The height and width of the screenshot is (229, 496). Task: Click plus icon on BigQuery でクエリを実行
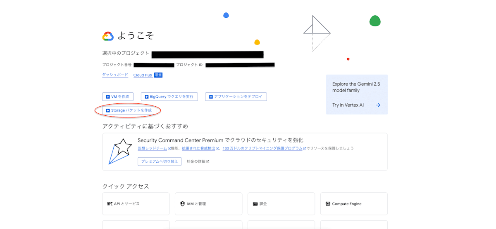pyautogui.click(x=147, y=97)
